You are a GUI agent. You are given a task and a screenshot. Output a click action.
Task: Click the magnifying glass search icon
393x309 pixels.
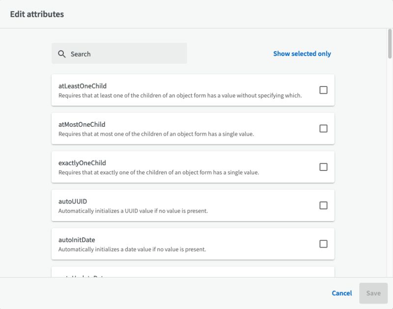[x=62, y=54]
